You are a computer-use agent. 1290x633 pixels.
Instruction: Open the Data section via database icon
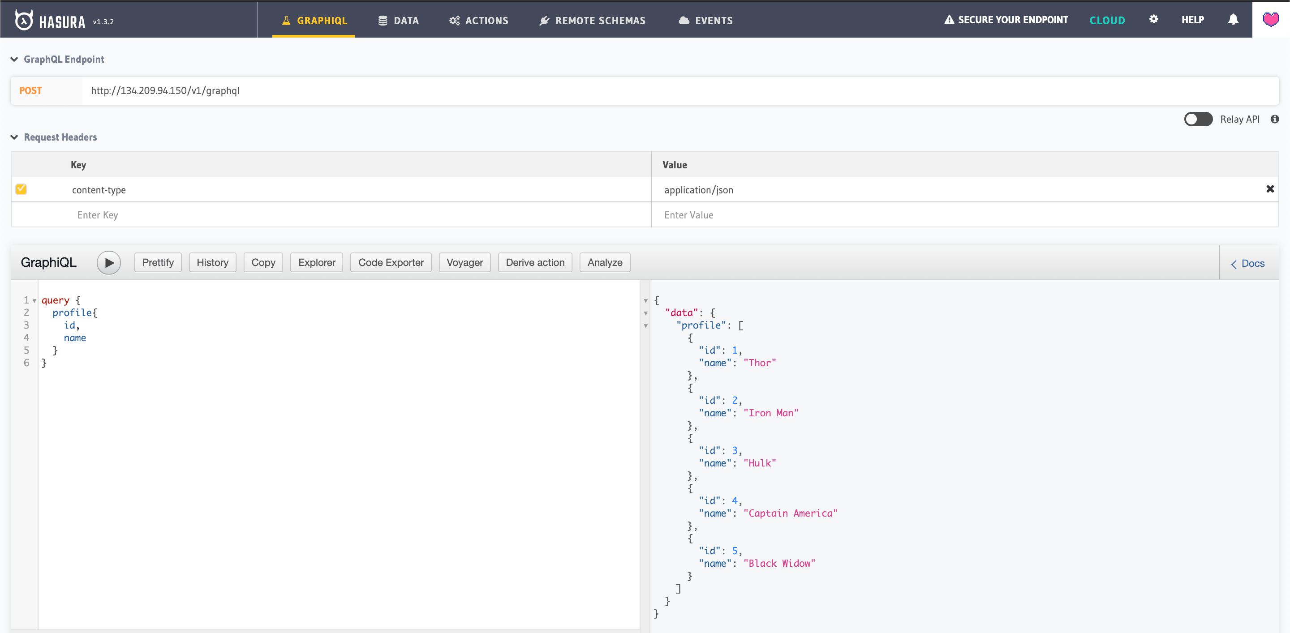383,20
